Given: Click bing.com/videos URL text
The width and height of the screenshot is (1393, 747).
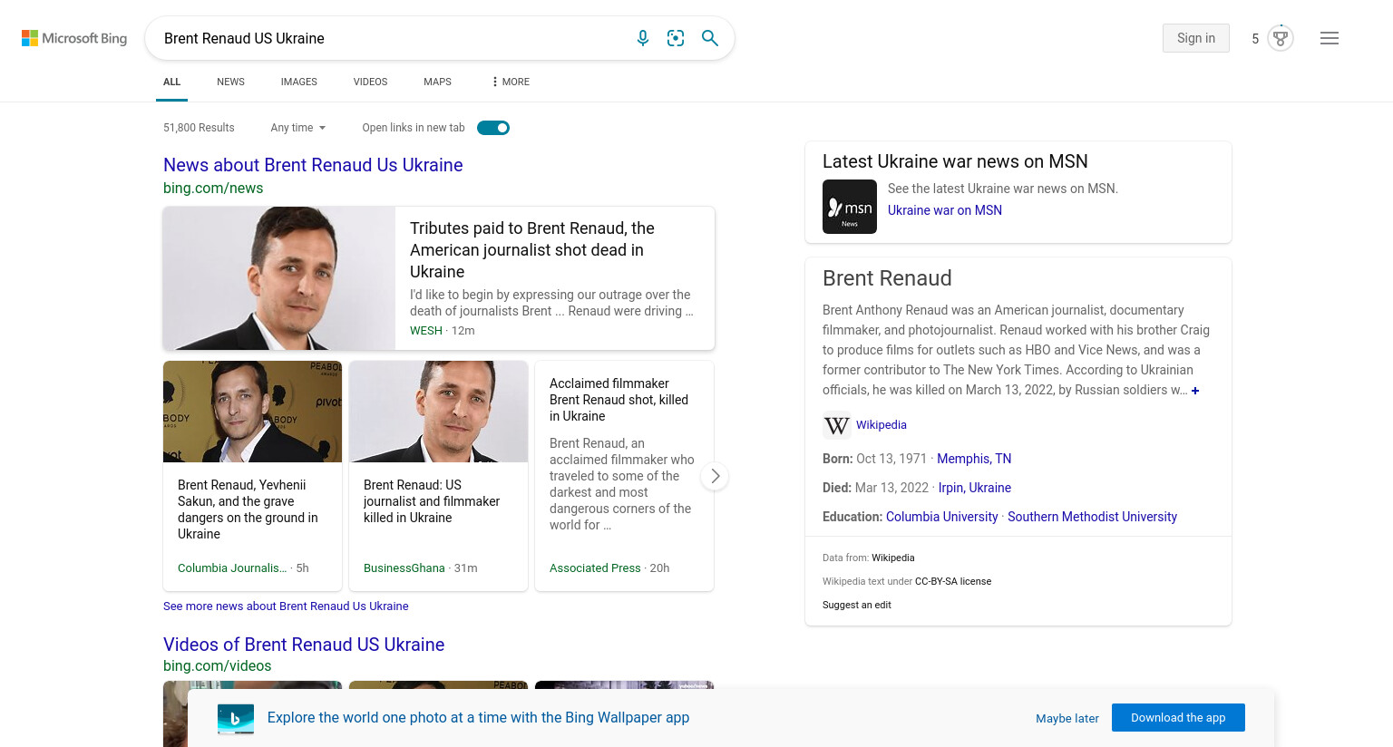Looking at the screenshot, I should (217, 666).
